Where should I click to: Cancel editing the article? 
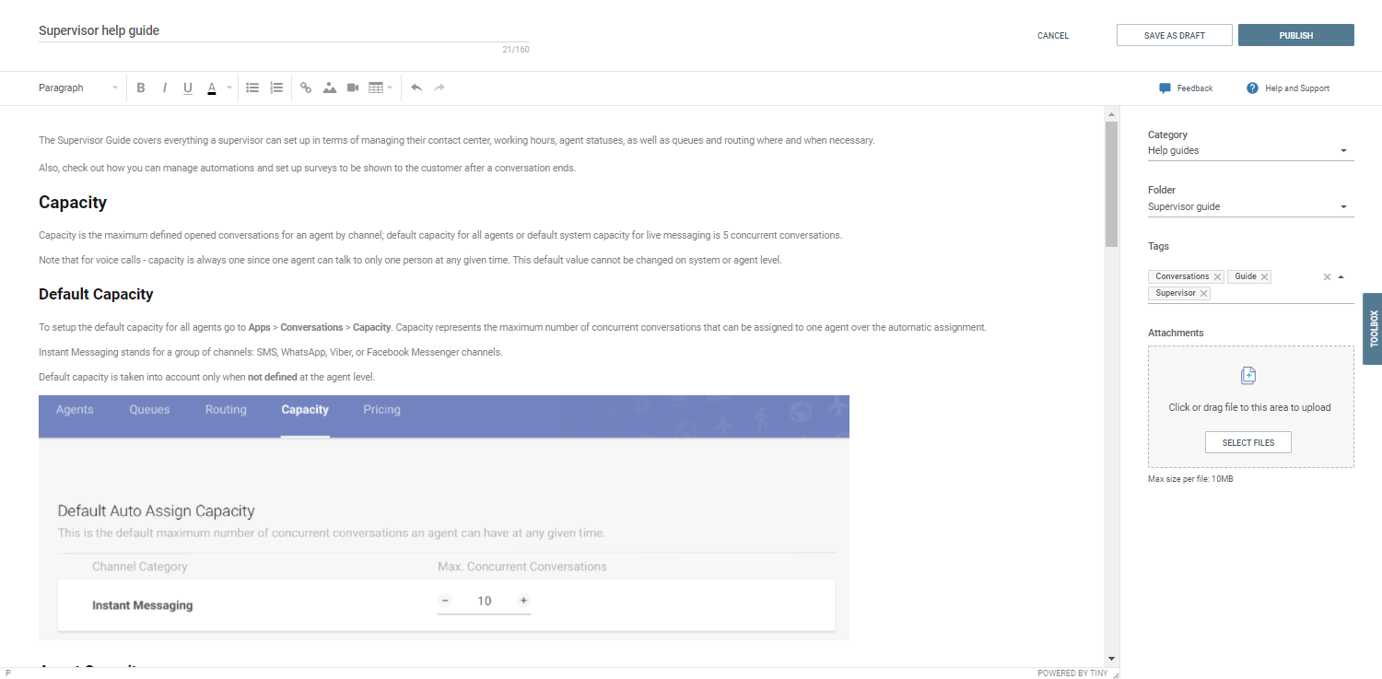coord(1053,36)
